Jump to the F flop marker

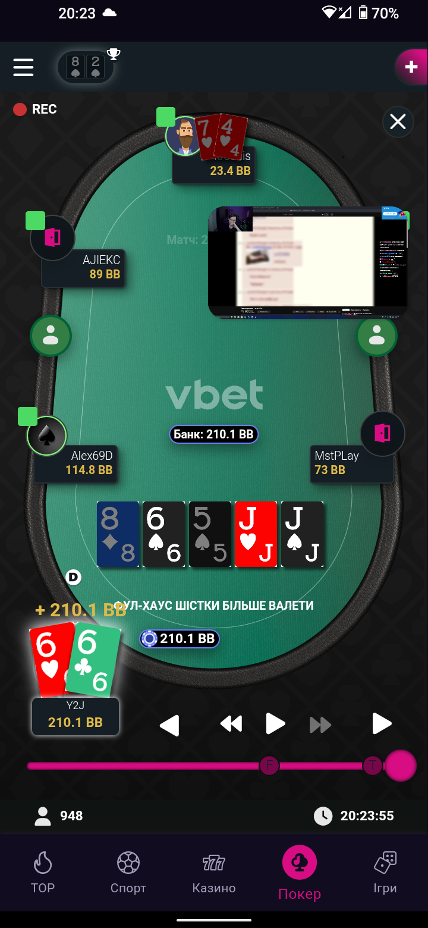(269, 765)
